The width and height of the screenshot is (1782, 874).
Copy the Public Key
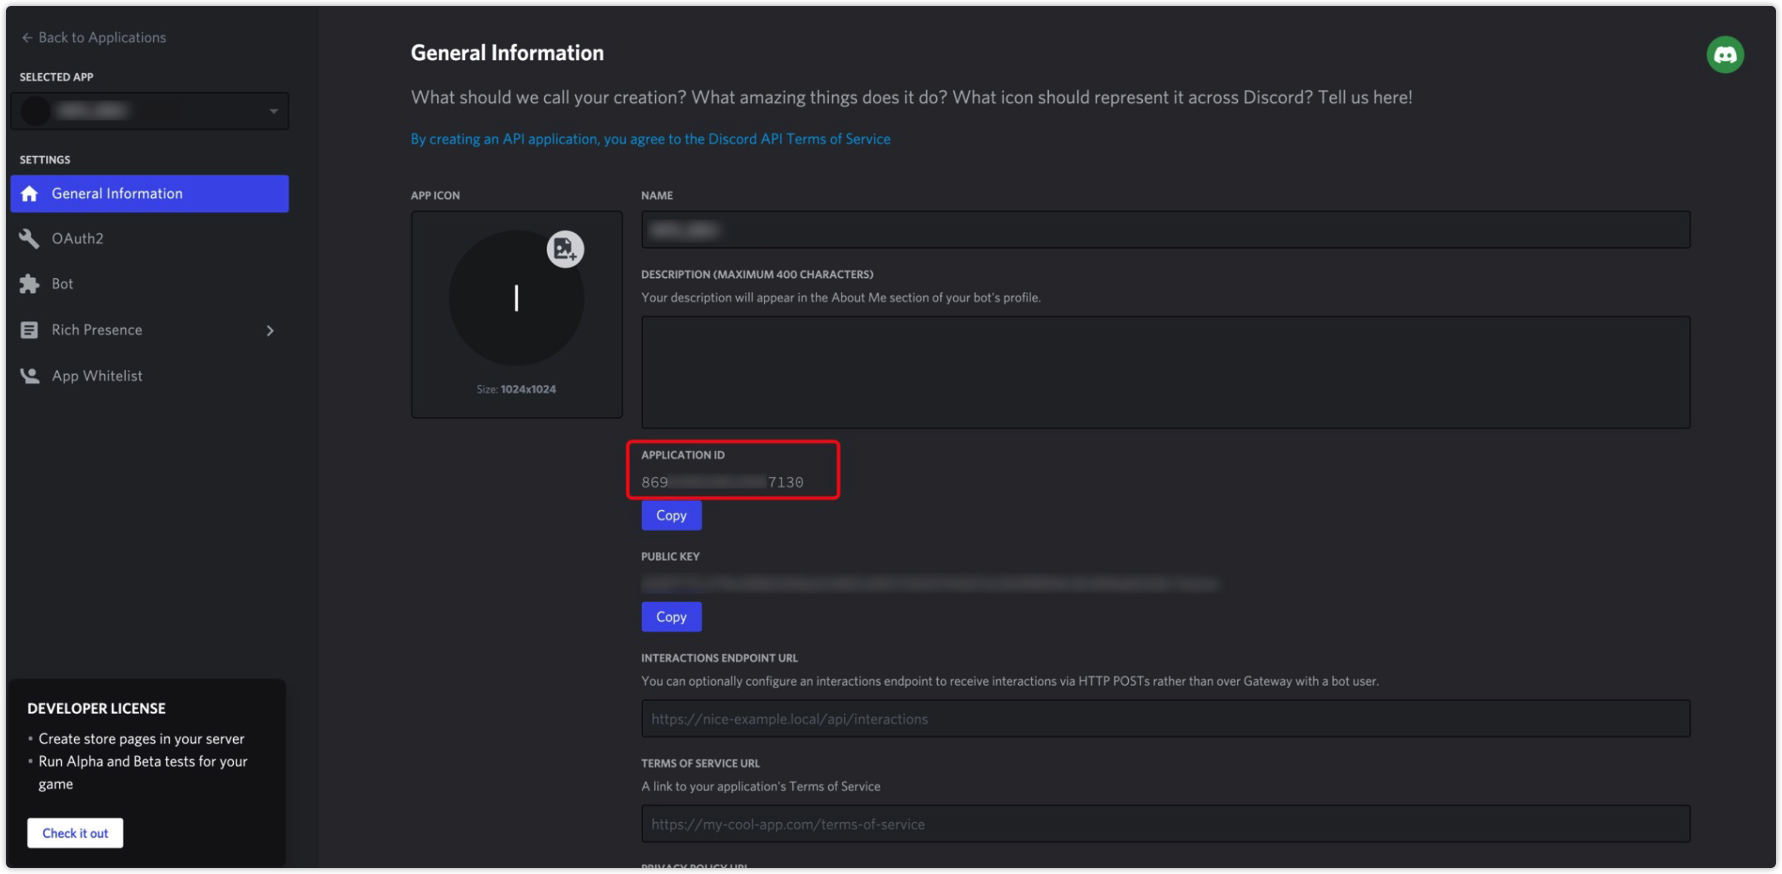pyautogui.click(x=671, y=617)
